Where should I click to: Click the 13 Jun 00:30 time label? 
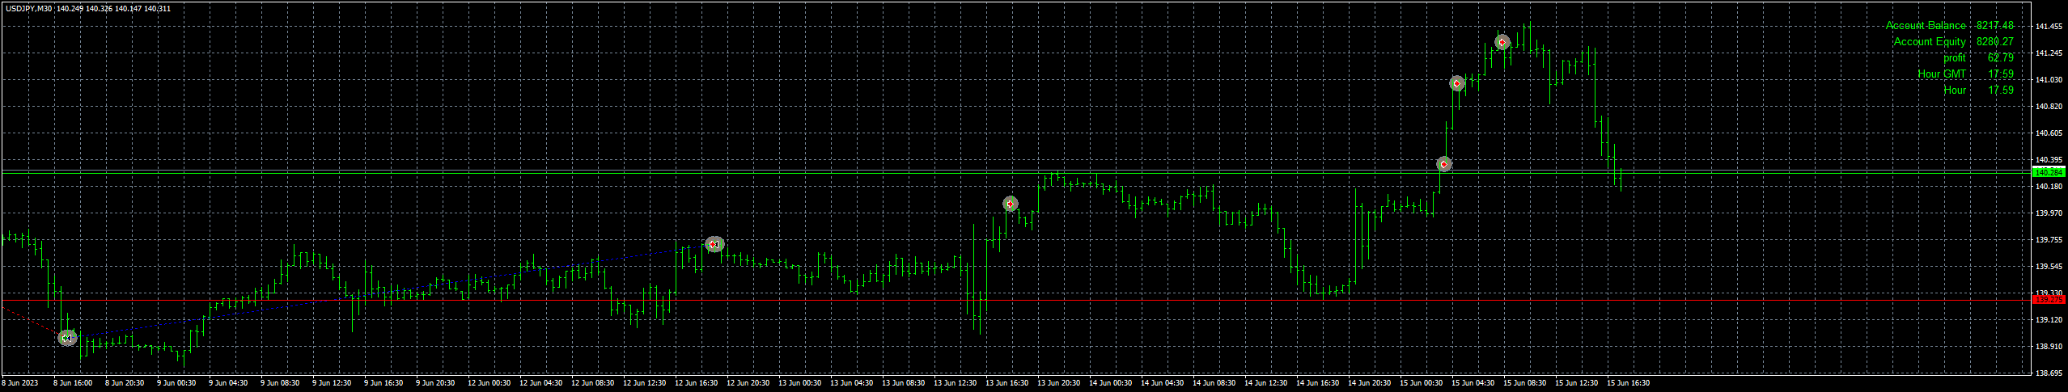[x=799, y=383]
